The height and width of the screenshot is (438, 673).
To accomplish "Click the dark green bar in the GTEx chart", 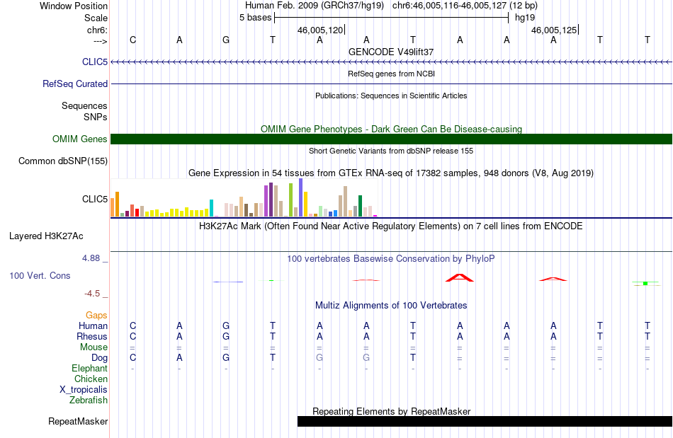I will pyautogui.click(x=360, y=206).
